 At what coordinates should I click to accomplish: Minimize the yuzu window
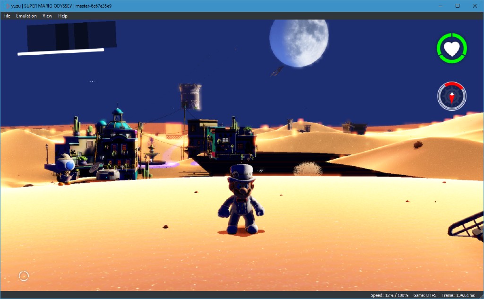(441, 5)
